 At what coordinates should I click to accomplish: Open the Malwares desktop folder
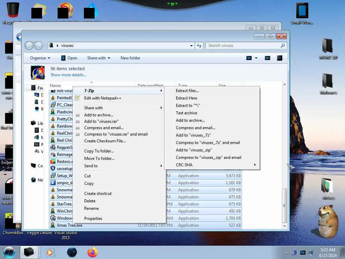click(328, 81)
